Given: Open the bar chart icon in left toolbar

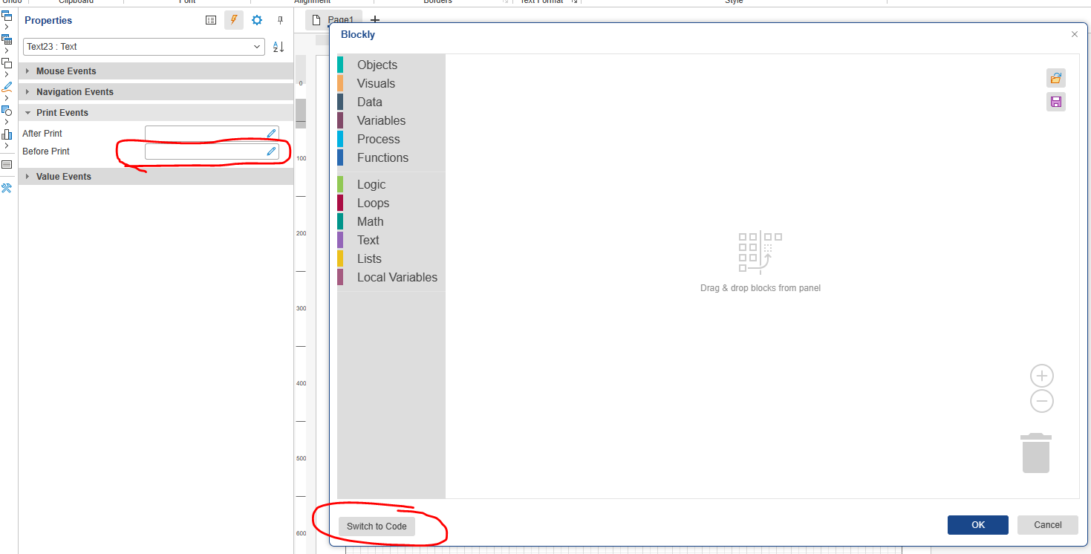Looking at the screenshot, I should click(7, 134).
